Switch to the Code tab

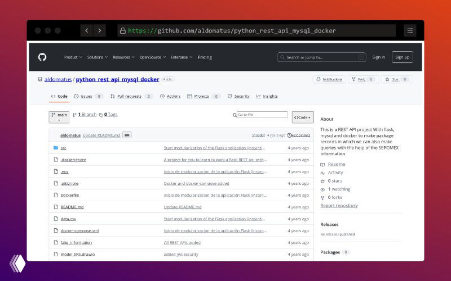coord(59,96)
